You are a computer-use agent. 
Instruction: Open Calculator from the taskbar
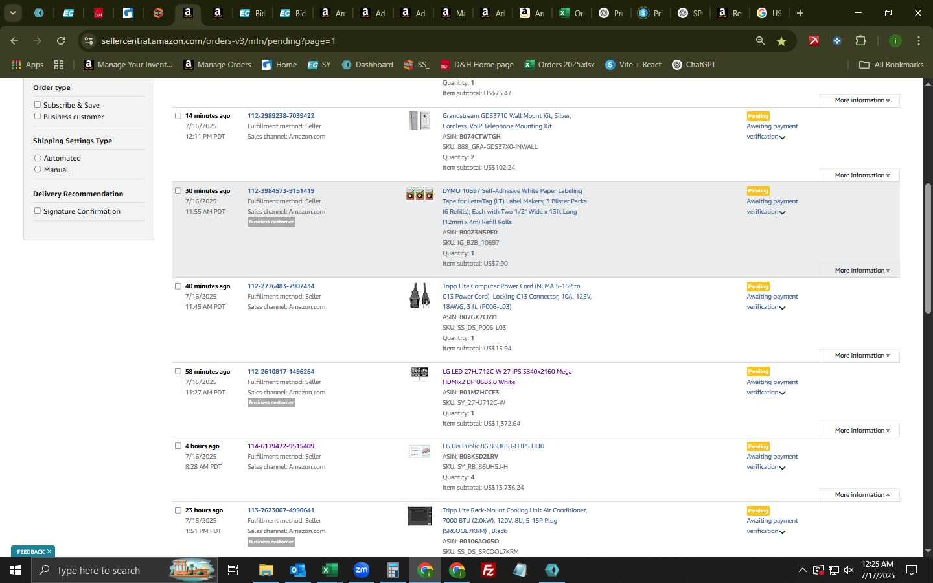393,570
